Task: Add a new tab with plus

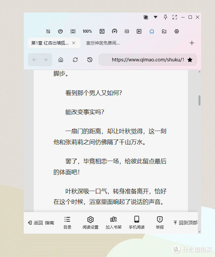Action: [192, 43]
